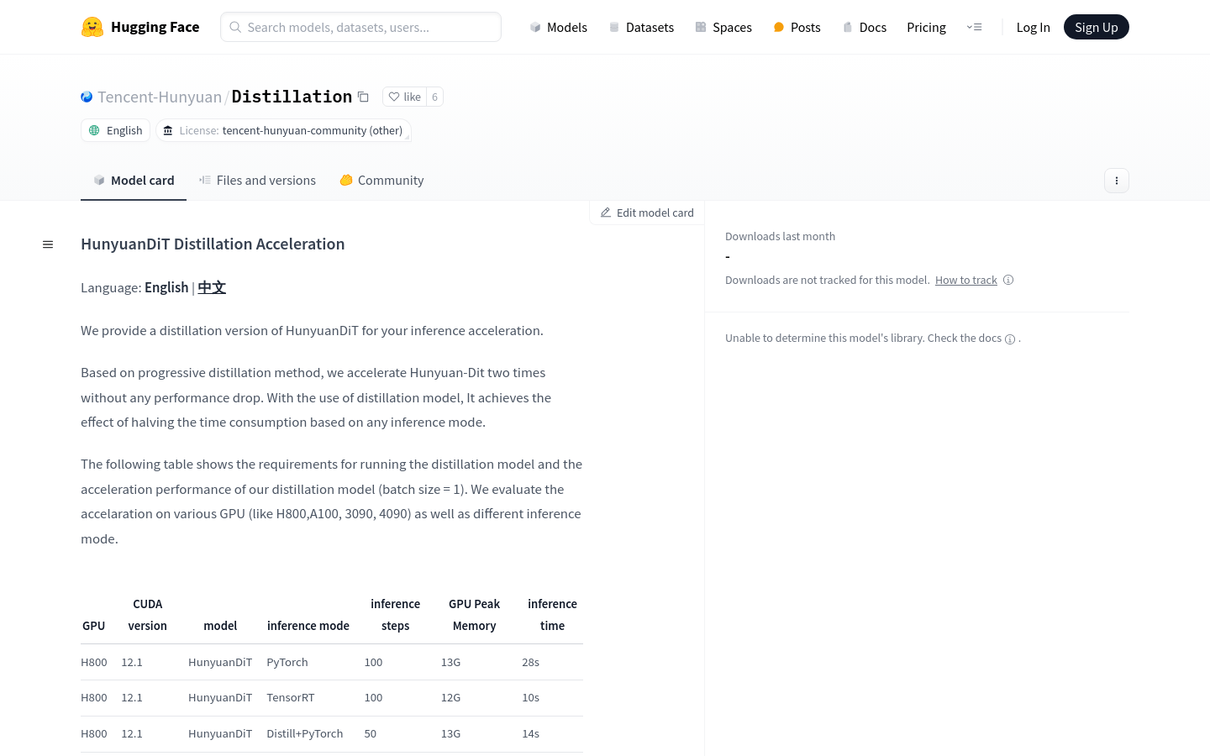Click the 'GPU Peak Memory' column header
This screenshot has width=1210, height=756.
[x=474, y=615]
